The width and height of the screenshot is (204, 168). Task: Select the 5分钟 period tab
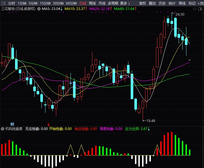point(33,3)
